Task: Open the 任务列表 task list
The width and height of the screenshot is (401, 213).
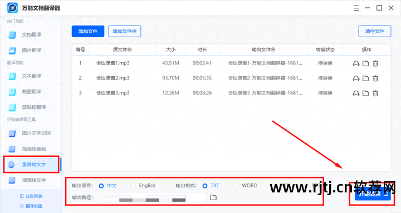Action: 31,196
